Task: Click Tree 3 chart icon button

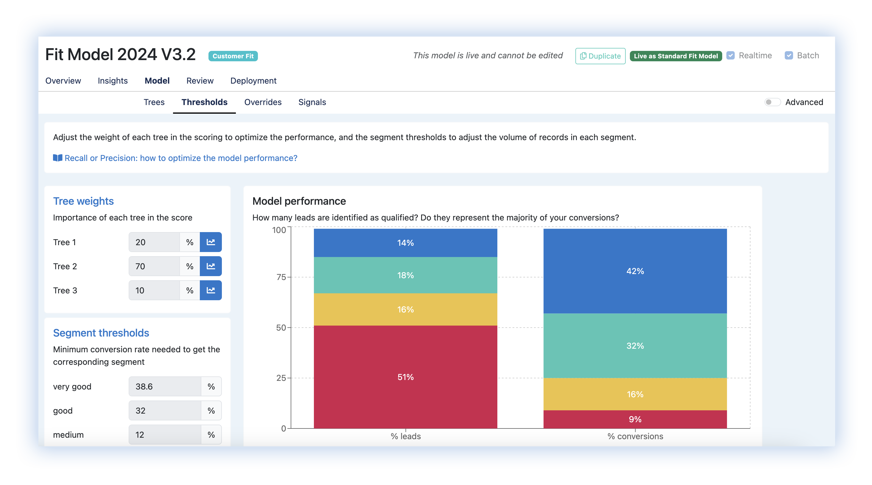Action: click(211, 290)
